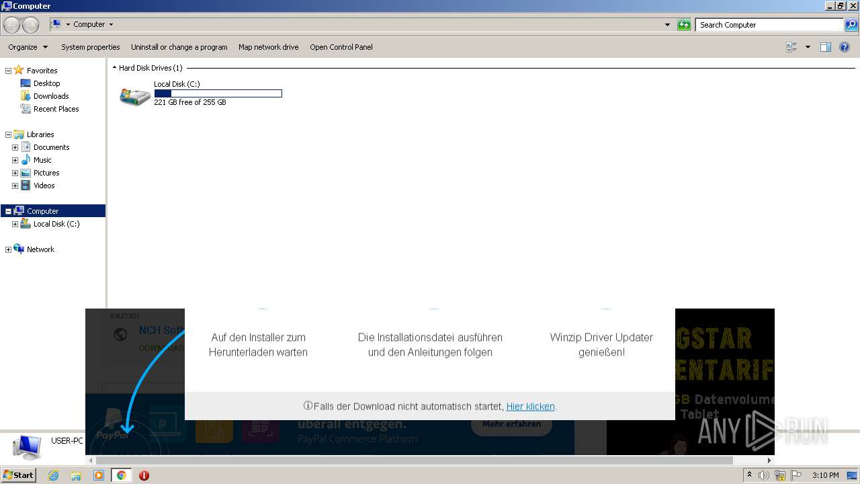Click into the Search Computer field
This screenshot has height=484, width=860.
769,25
